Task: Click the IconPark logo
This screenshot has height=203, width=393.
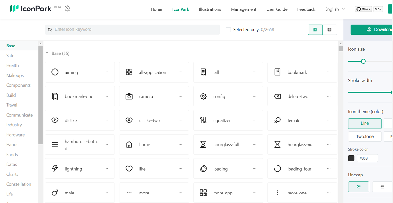Action: point(30,9)
